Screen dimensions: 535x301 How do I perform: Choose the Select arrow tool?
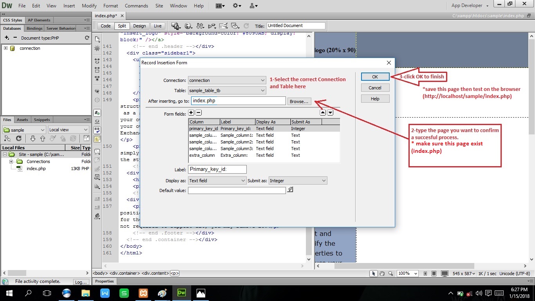tap(374, 274)
